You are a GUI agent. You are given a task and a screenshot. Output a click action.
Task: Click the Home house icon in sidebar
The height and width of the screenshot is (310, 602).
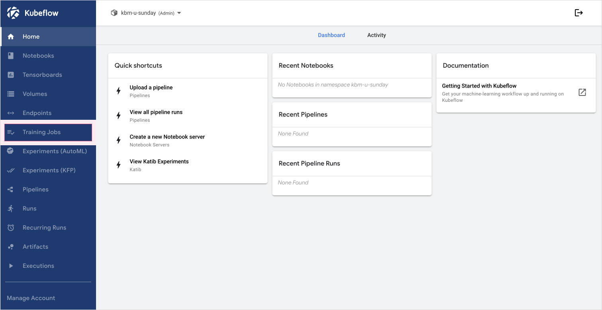coord(11,37)
